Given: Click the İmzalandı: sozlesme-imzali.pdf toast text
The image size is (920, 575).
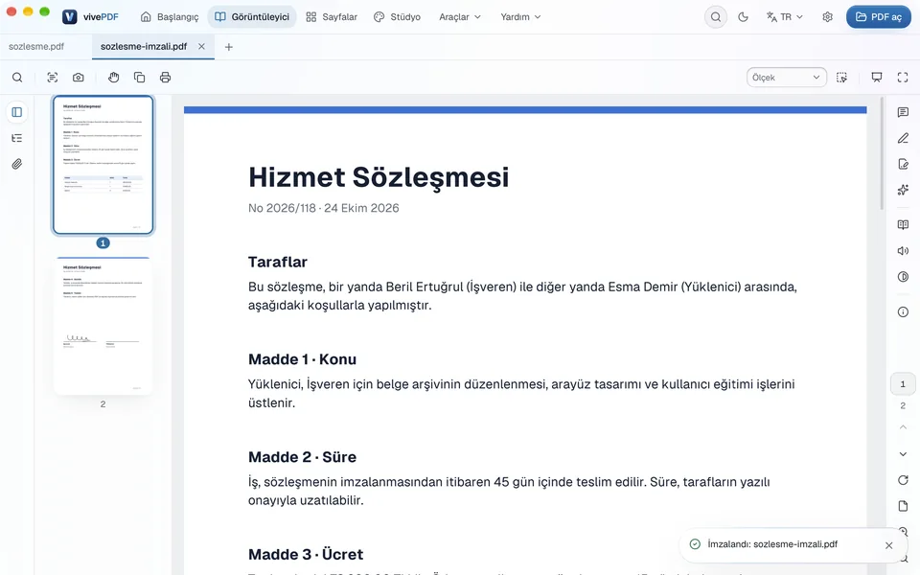Looking at the screenshot, I should pyautogui.click(x=772, y=544).
